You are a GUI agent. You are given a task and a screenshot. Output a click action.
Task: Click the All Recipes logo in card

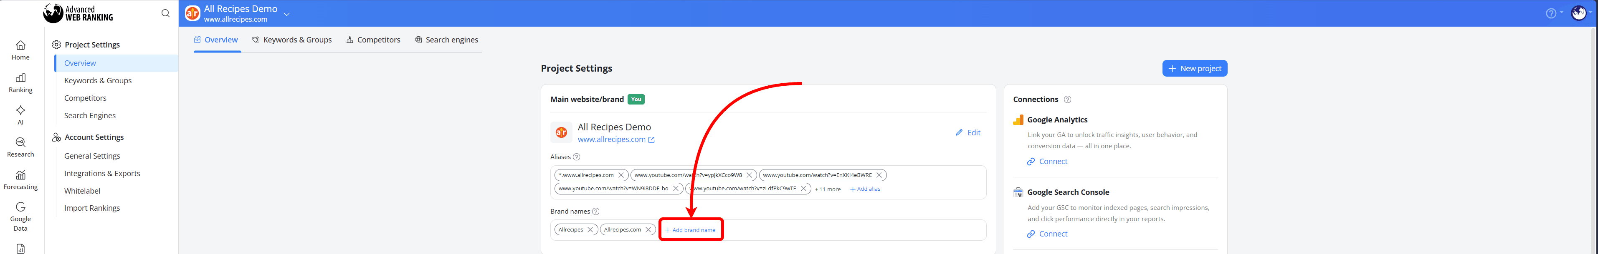point(562,132)
